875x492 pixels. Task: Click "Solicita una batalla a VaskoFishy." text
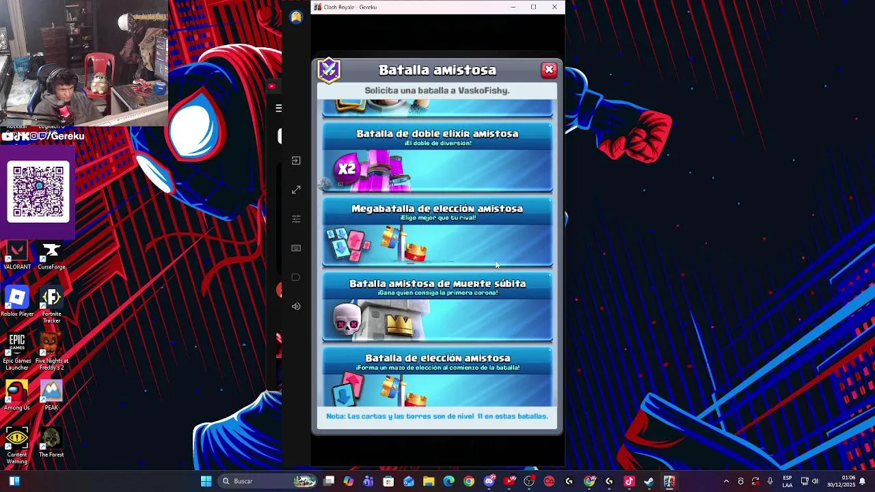[x=437, y=90]
